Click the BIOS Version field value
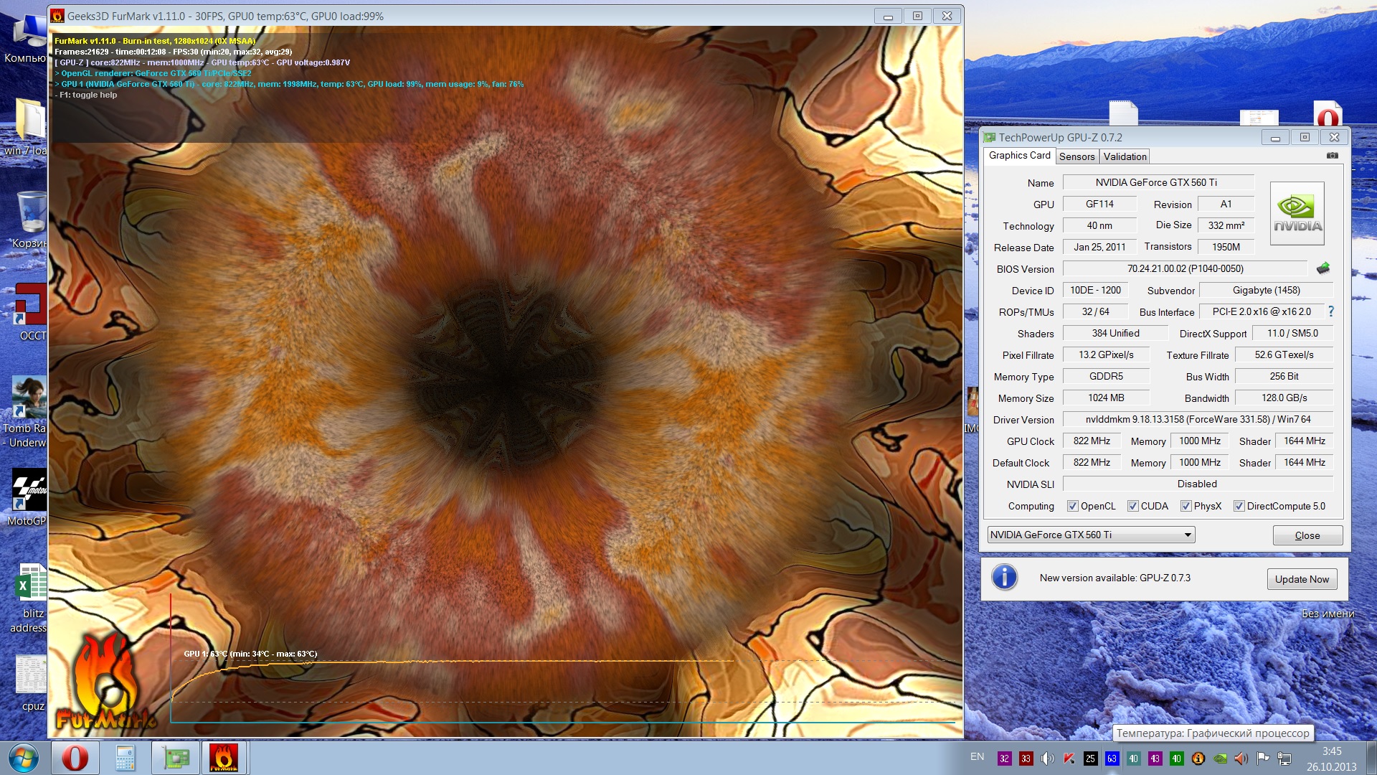The height and width of the screenshot is (775, 1377). [1186, 268]
